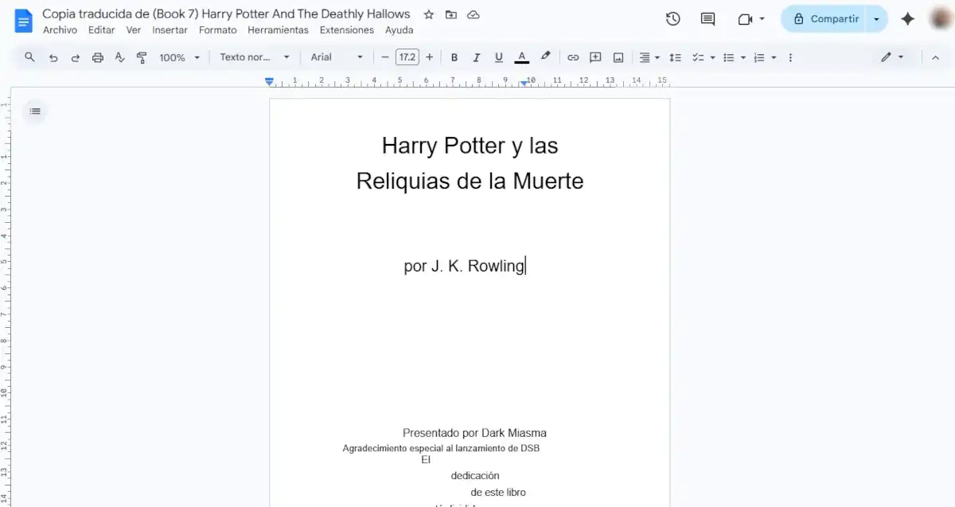
Task: Insert a link
Action: pyautogui.click(x=572, y=57)
